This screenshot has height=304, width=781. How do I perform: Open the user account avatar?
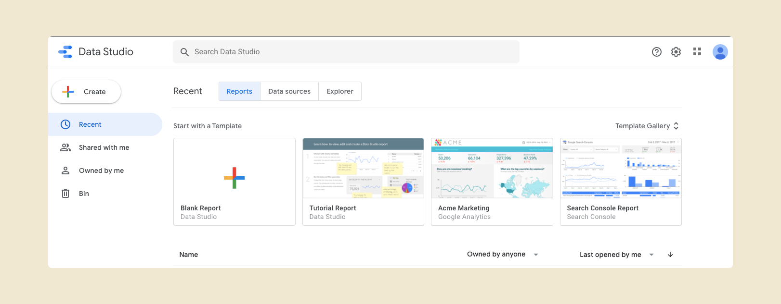720,52
